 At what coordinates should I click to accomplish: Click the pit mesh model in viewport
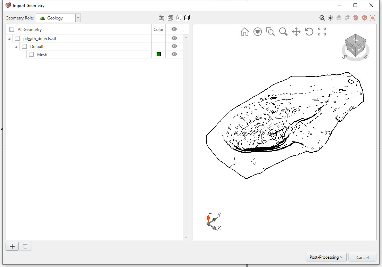285,125
